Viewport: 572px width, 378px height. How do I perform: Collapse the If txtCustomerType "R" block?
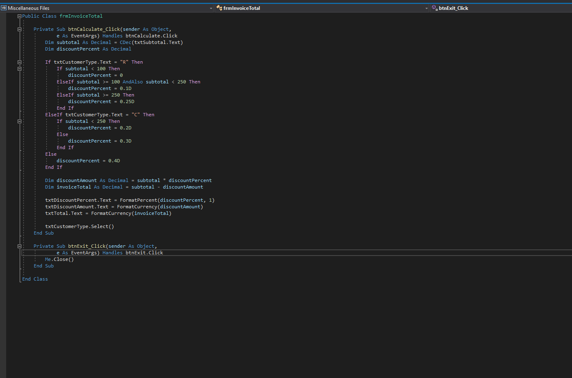click(x=19, y=62)
